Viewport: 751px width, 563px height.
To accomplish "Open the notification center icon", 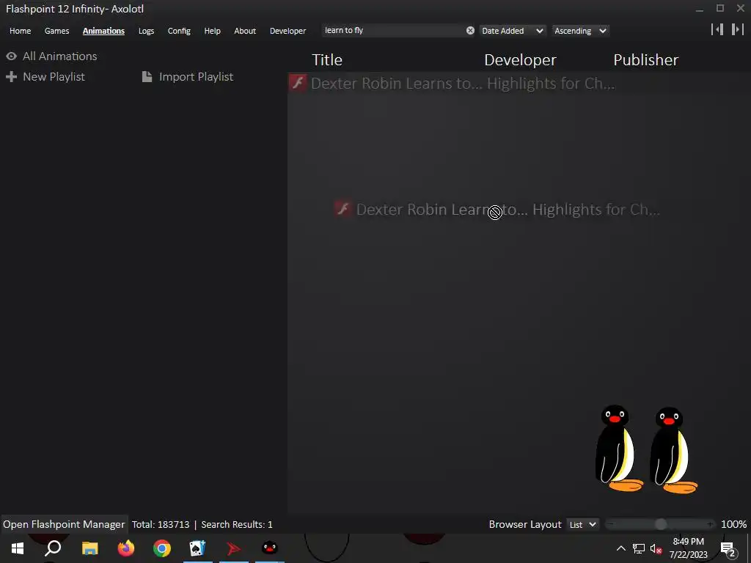I will (728, 549).
